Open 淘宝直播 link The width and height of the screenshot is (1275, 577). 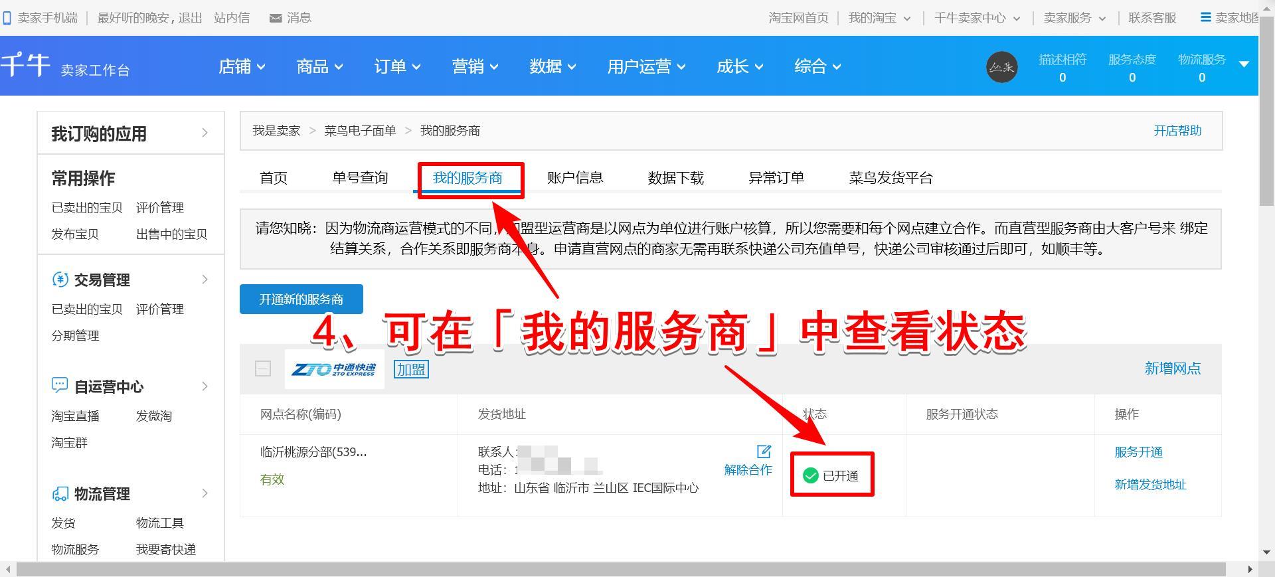(75, 416)
